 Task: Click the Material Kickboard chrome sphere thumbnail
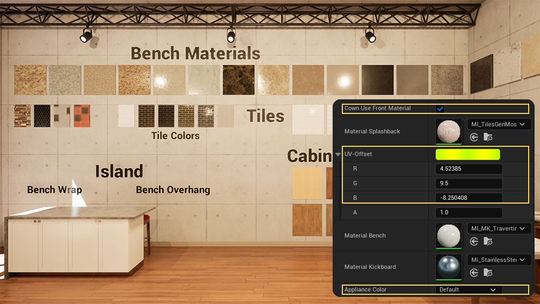[449, 267]
